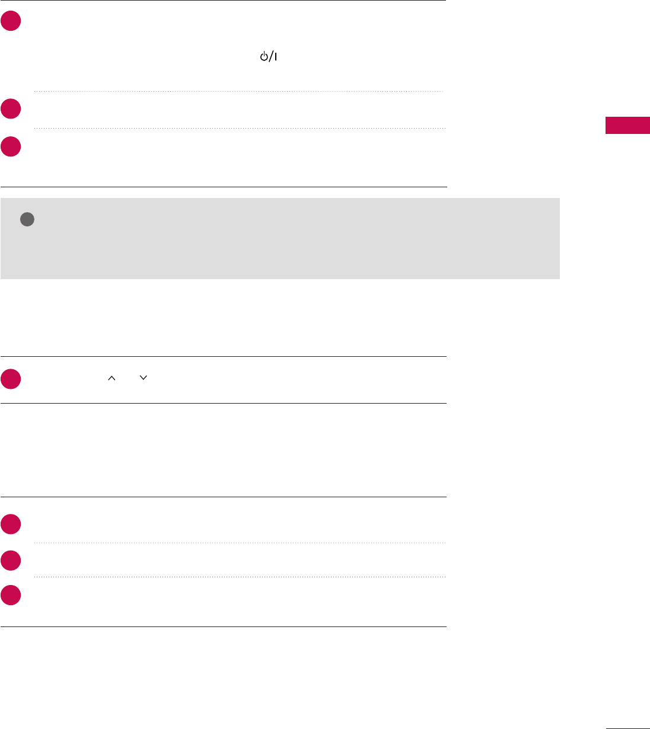Click the middle red bullet of the upper step group
This screenshot has width=650, height=729.
click(x=11, y=110)
